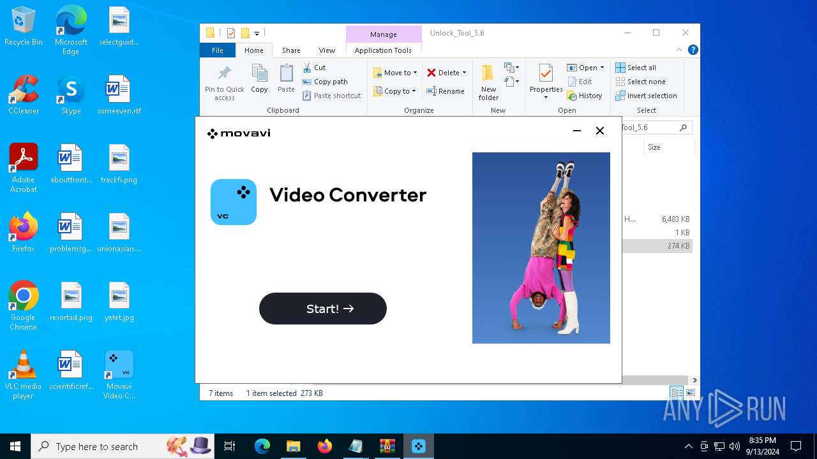Open CCleaner desktop shortcut

(x=24, y=95)
